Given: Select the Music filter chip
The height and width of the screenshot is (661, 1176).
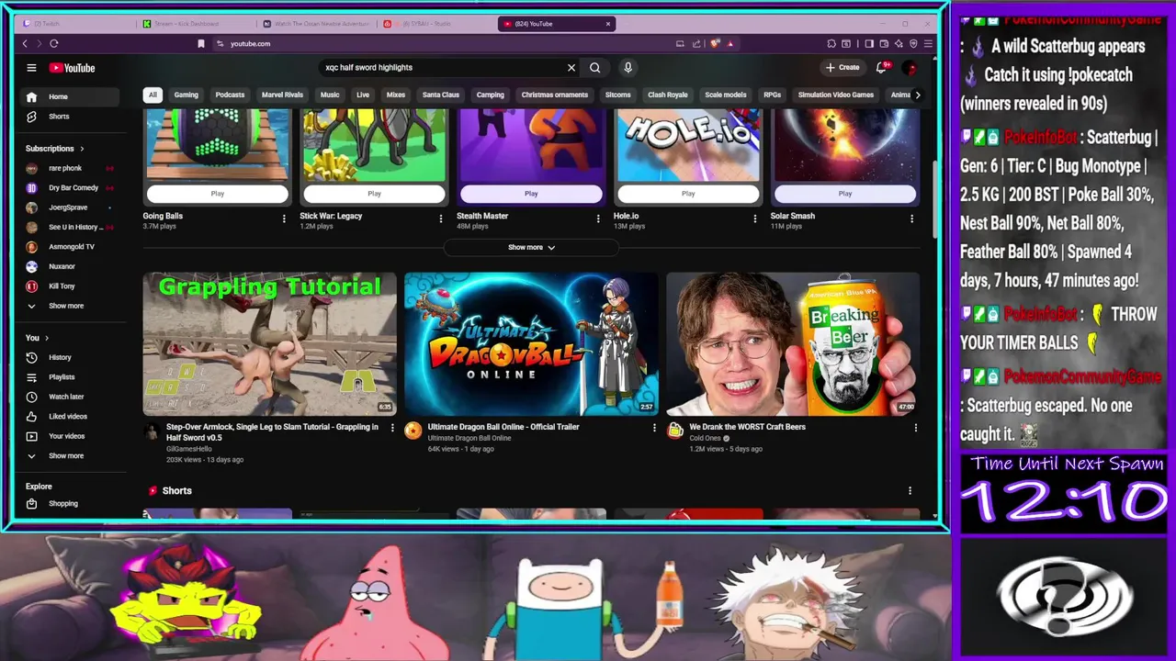Looking at the screenshot, I should [330, 95].
